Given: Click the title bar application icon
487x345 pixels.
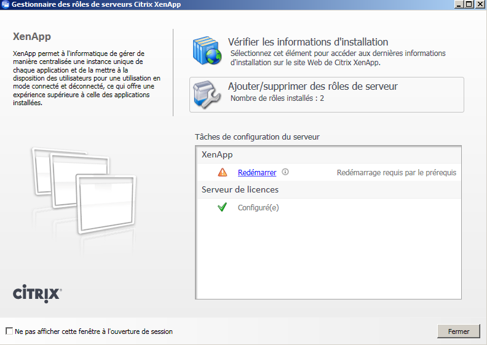Looking at the screenshot, I should 6,4.
